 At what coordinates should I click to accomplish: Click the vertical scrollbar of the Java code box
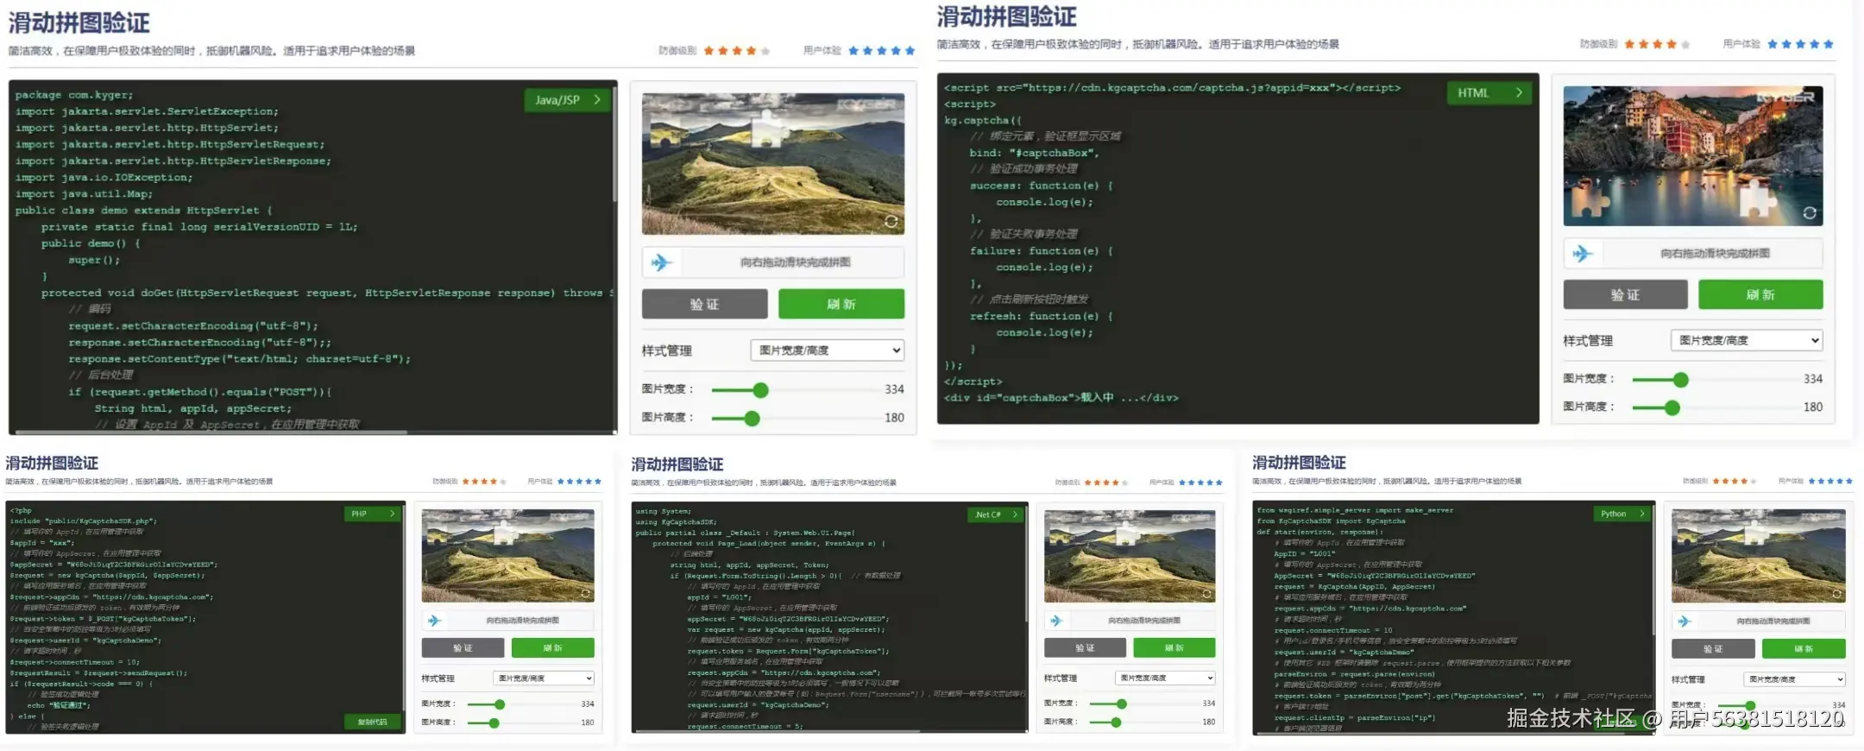614,142
